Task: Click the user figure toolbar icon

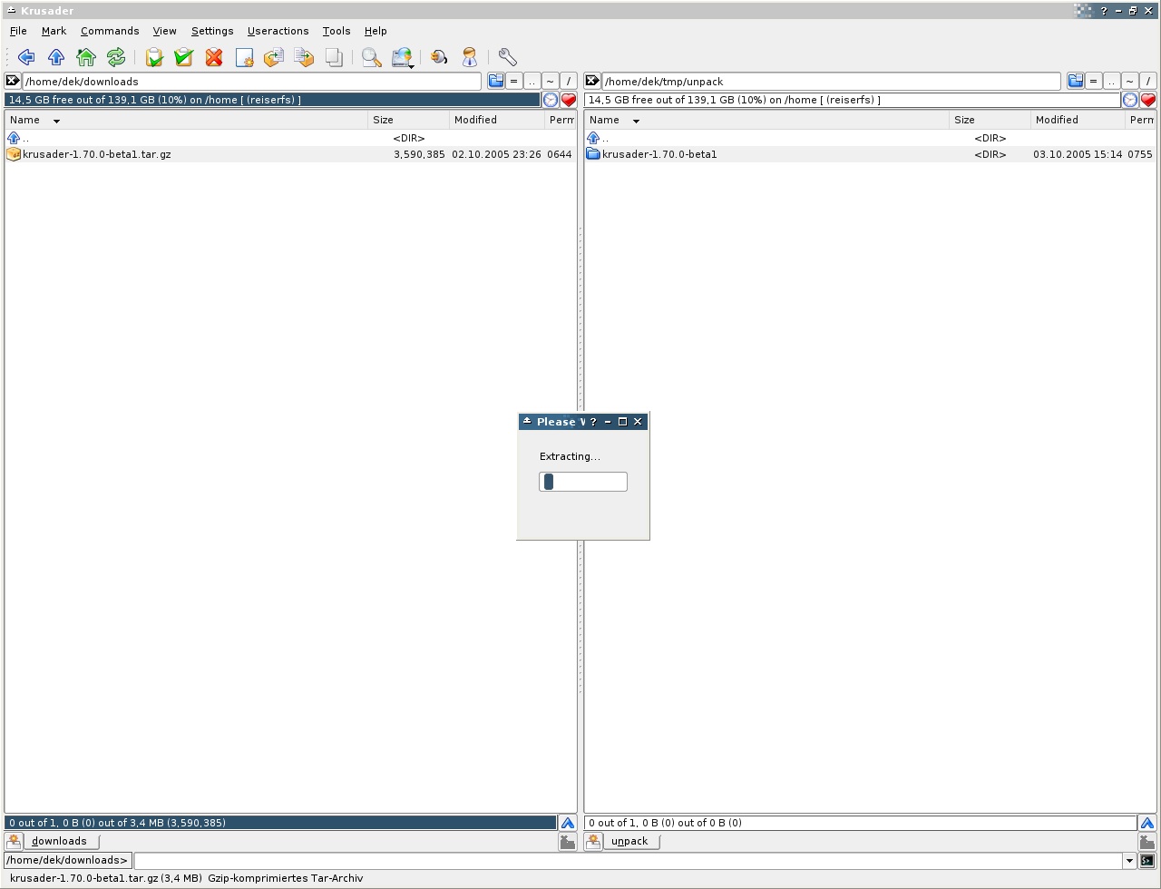Action: pyautogui.click(x=469, y=57)
